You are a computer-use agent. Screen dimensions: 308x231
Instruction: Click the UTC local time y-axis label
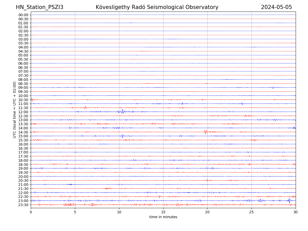(x=15, y=110)
